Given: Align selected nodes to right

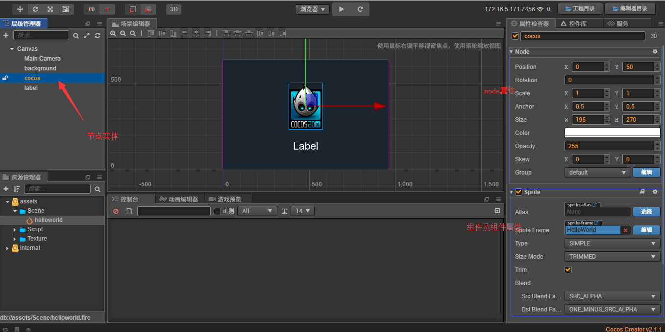Looking at the screenshot, I should pos(207,33).
